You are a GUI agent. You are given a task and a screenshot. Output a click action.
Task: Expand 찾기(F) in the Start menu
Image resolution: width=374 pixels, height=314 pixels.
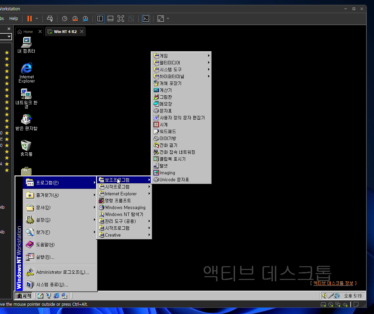(x=60, y=232)
